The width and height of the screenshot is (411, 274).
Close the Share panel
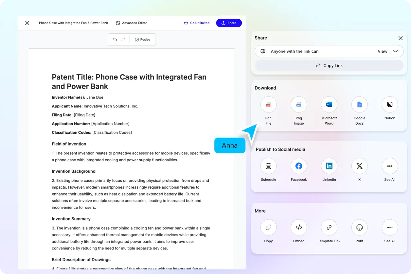[x=401, y=38]
